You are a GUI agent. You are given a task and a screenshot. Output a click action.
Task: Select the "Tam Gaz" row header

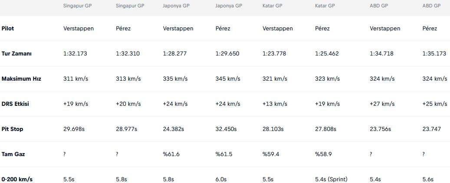[x=13, y=154]
